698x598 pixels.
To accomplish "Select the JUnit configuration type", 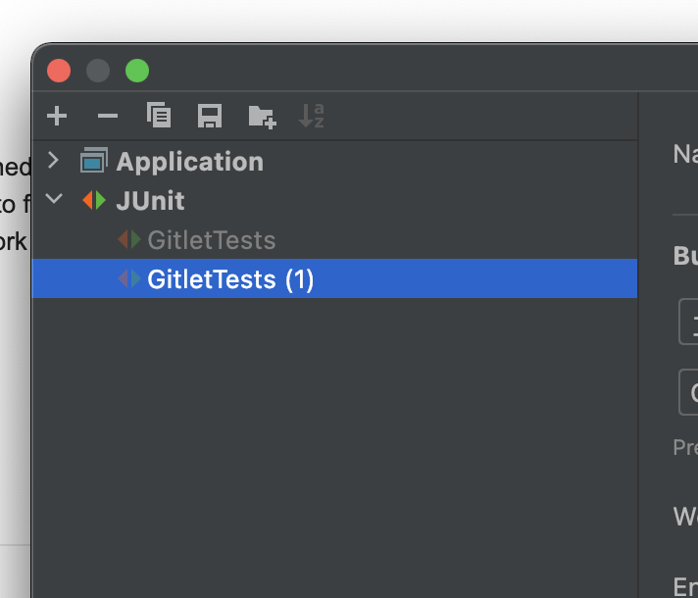I will pyautogui.click(x=150, y=201).
